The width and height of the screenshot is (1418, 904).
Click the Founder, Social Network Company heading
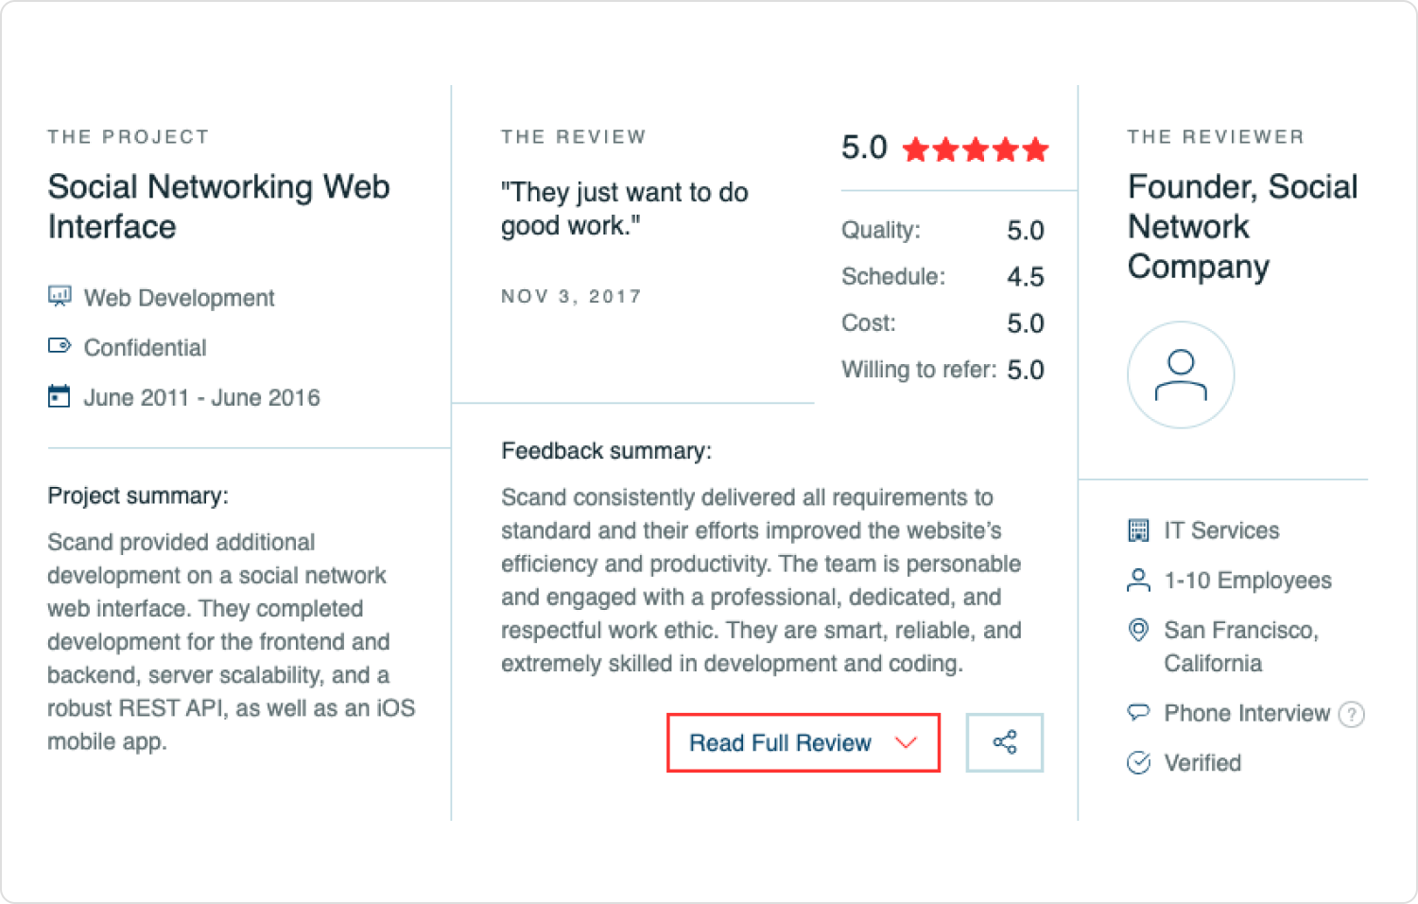coord(1242,226)
